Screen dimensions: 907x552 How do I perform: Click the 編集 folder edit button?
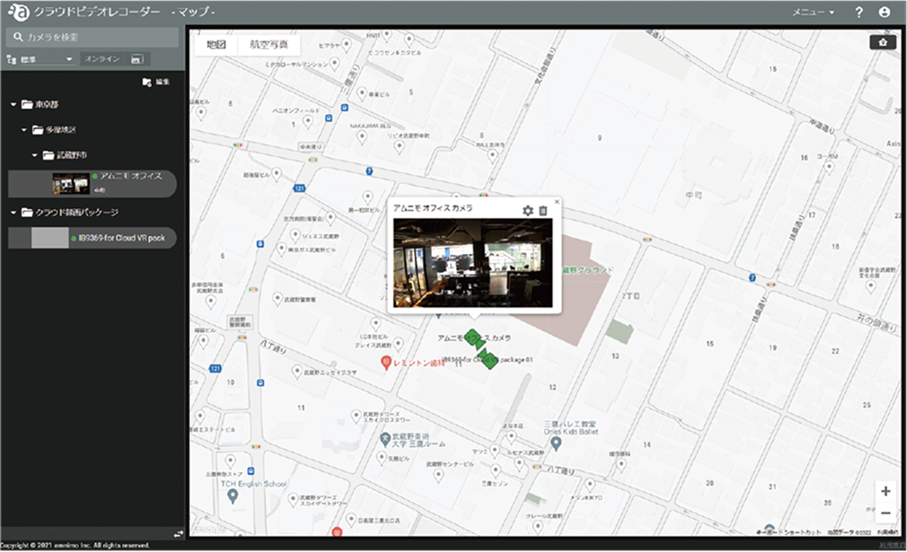tap(156, 82)
